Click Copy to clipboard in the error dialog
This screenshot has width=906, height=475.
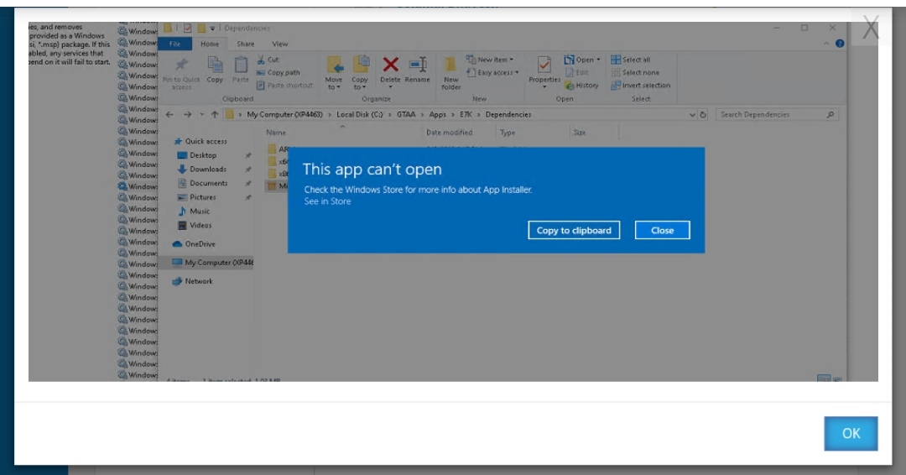pos(574,230)
